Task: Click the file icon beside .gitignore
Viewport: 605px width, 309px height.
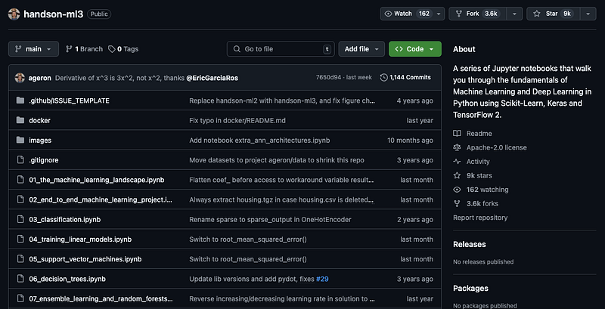Action: pos(20,160)
